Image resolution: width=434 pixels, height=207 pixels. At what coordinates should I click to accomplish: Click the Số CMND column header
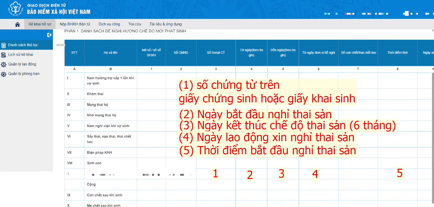pos(181,53)
